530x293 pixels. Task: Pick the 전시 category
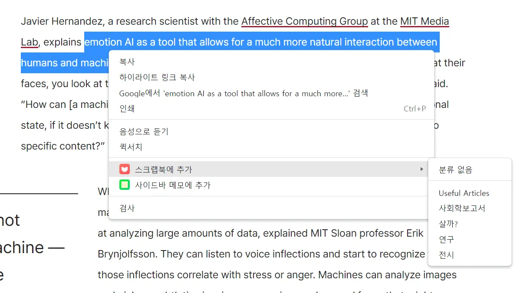click(446, 255)
